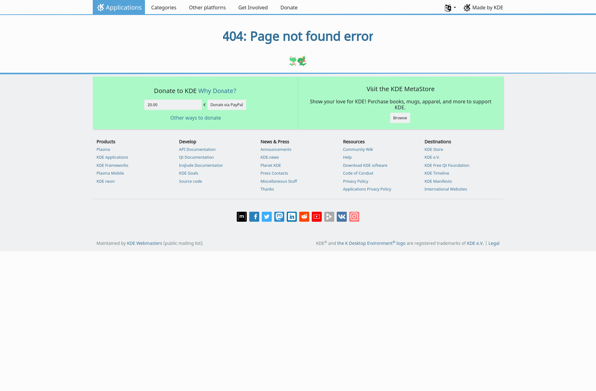
Task: Open the Matrix social icon
Action: coord(242,216)
